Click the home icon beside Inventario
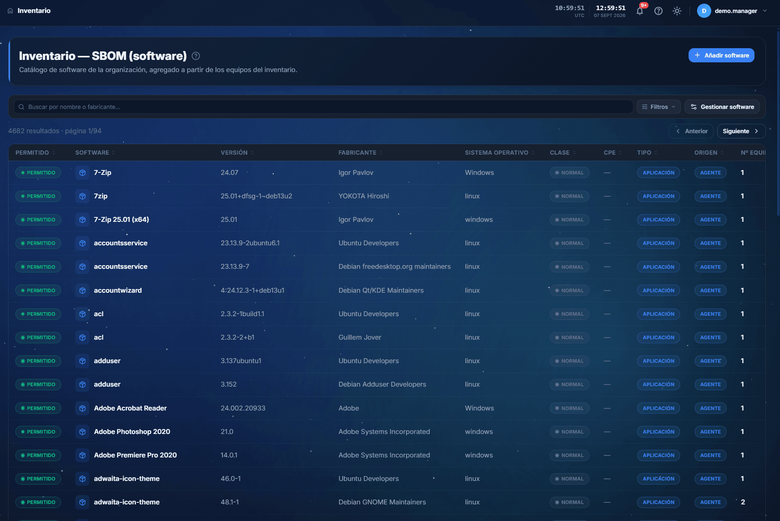780x521 pixels. [10, 11]
